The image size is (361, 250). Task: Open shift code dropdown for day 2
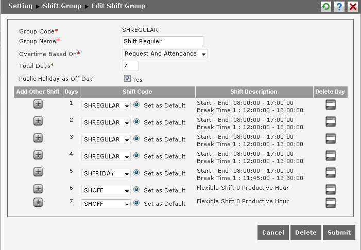point(106,122)
